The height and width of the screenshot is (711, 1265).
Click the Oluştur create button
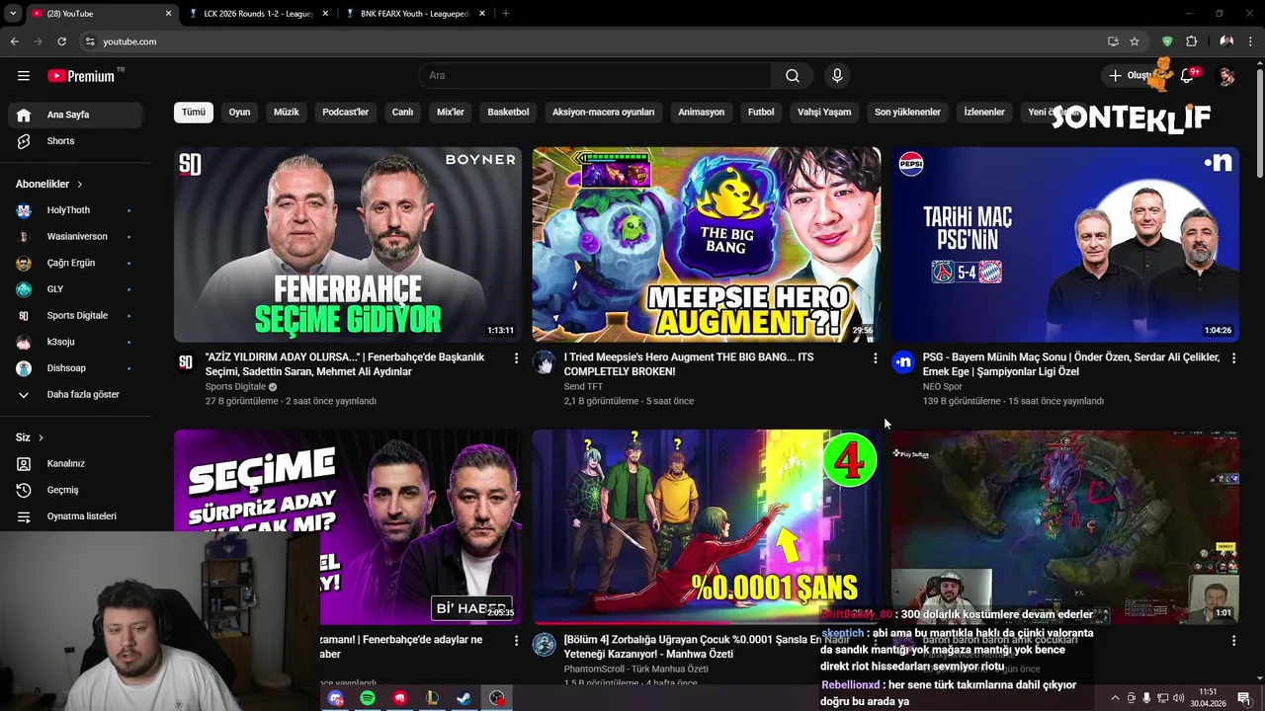(x=1132, y=76)
